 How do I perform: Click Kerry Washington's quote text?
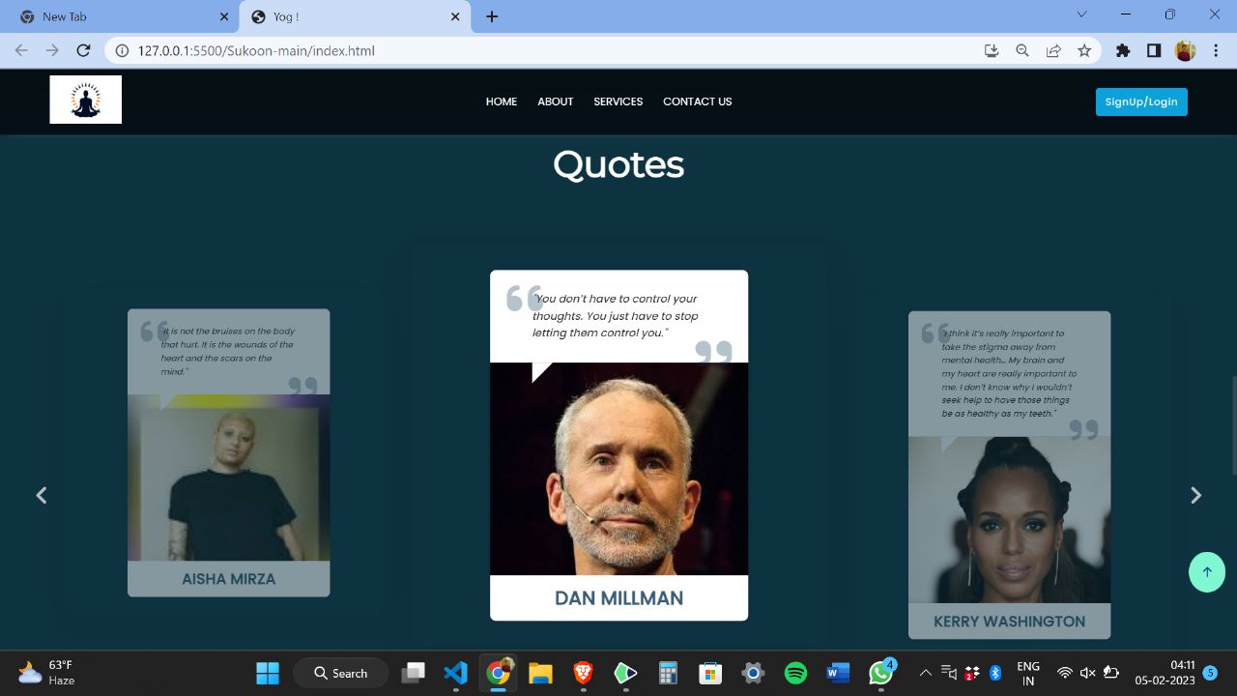tap(1007, 373)
